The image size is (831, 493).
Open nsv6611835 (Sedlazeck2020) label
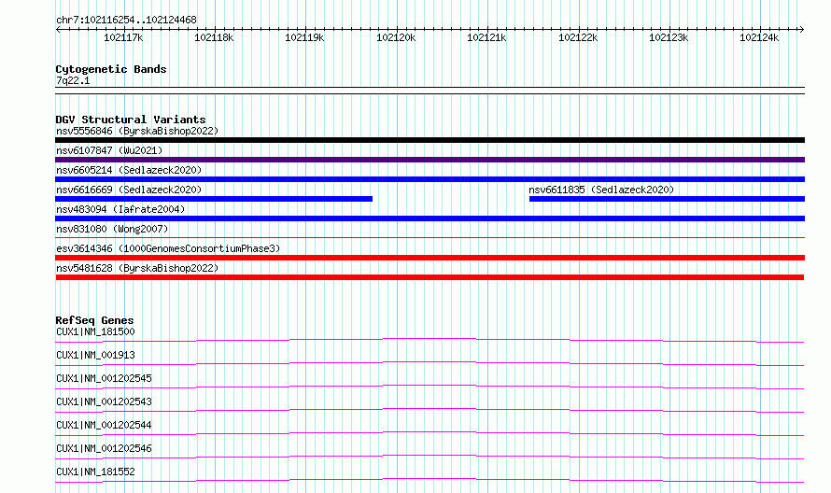click(x=601, y=190)
